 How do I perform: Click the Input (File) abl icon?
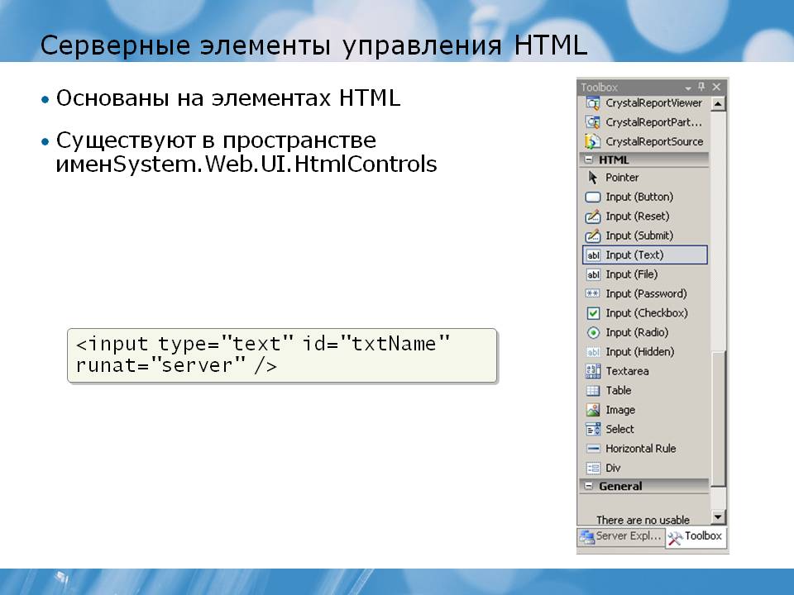pos(592,274)
